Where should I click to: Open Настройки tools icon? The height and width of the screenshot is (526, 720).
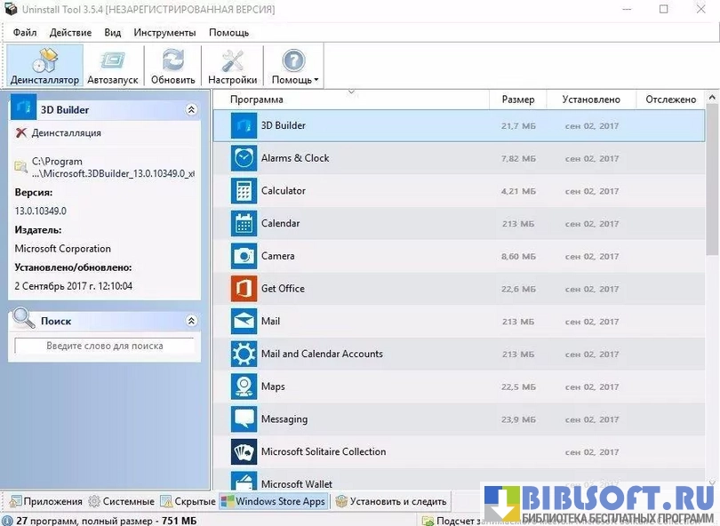click(x=232, y=60)
